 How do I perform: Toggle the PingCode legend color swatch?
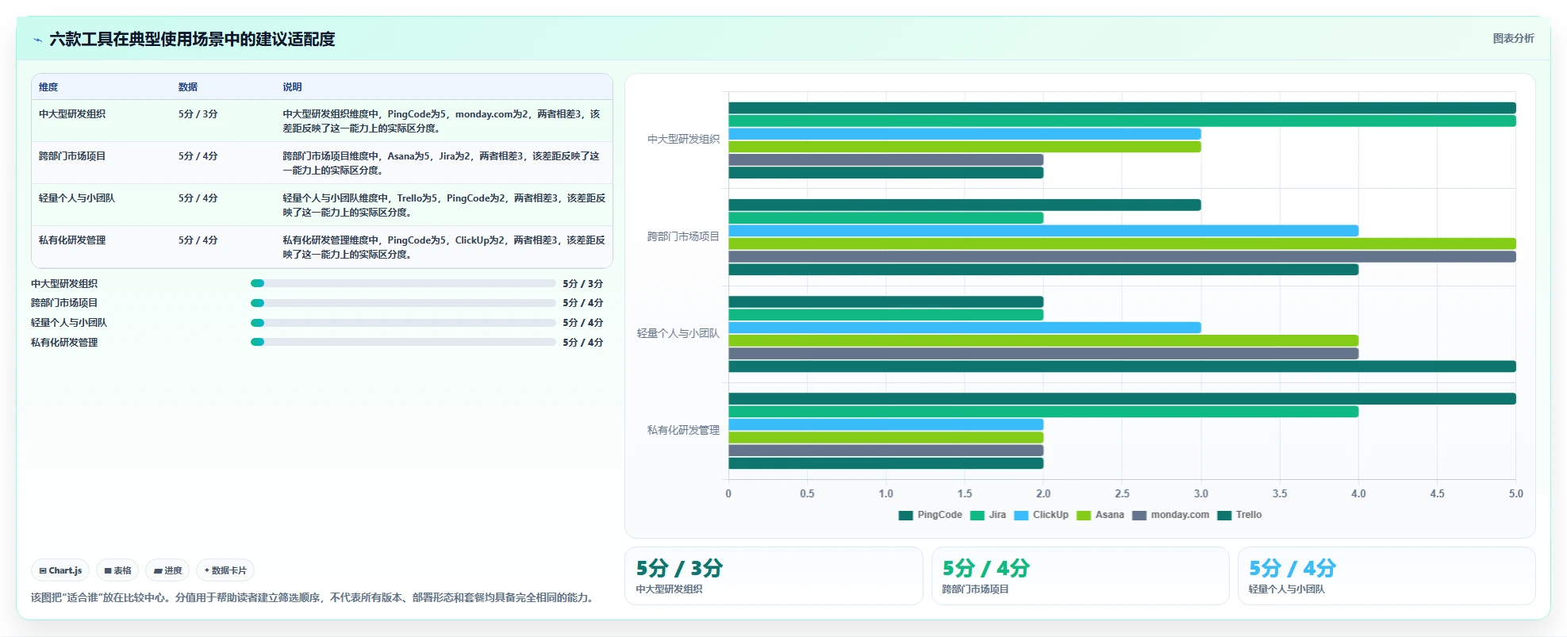905,516
